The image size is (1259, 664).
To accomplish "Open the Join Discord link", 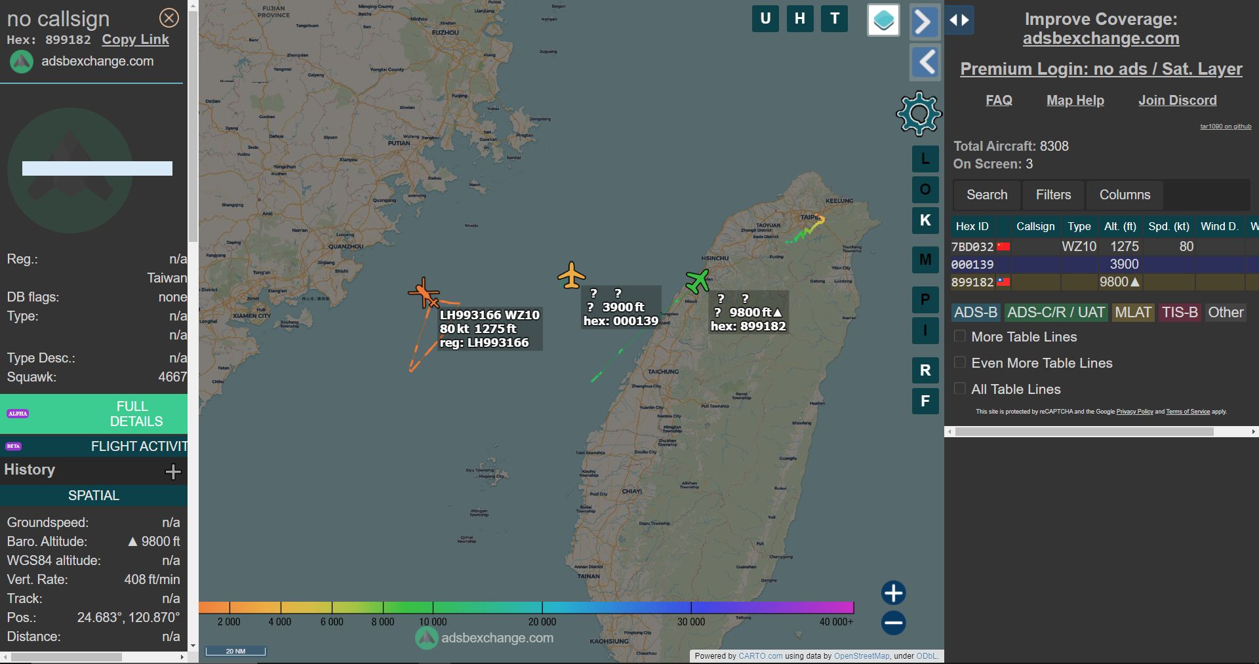I will [1177, 100].
